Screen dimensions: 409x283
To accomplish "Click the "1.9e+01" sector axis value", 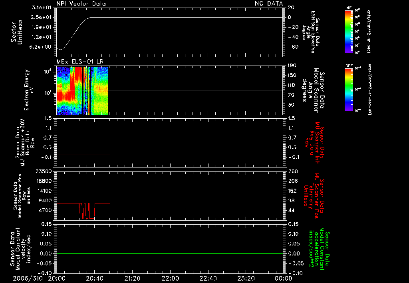I will [x=41, y=27].
